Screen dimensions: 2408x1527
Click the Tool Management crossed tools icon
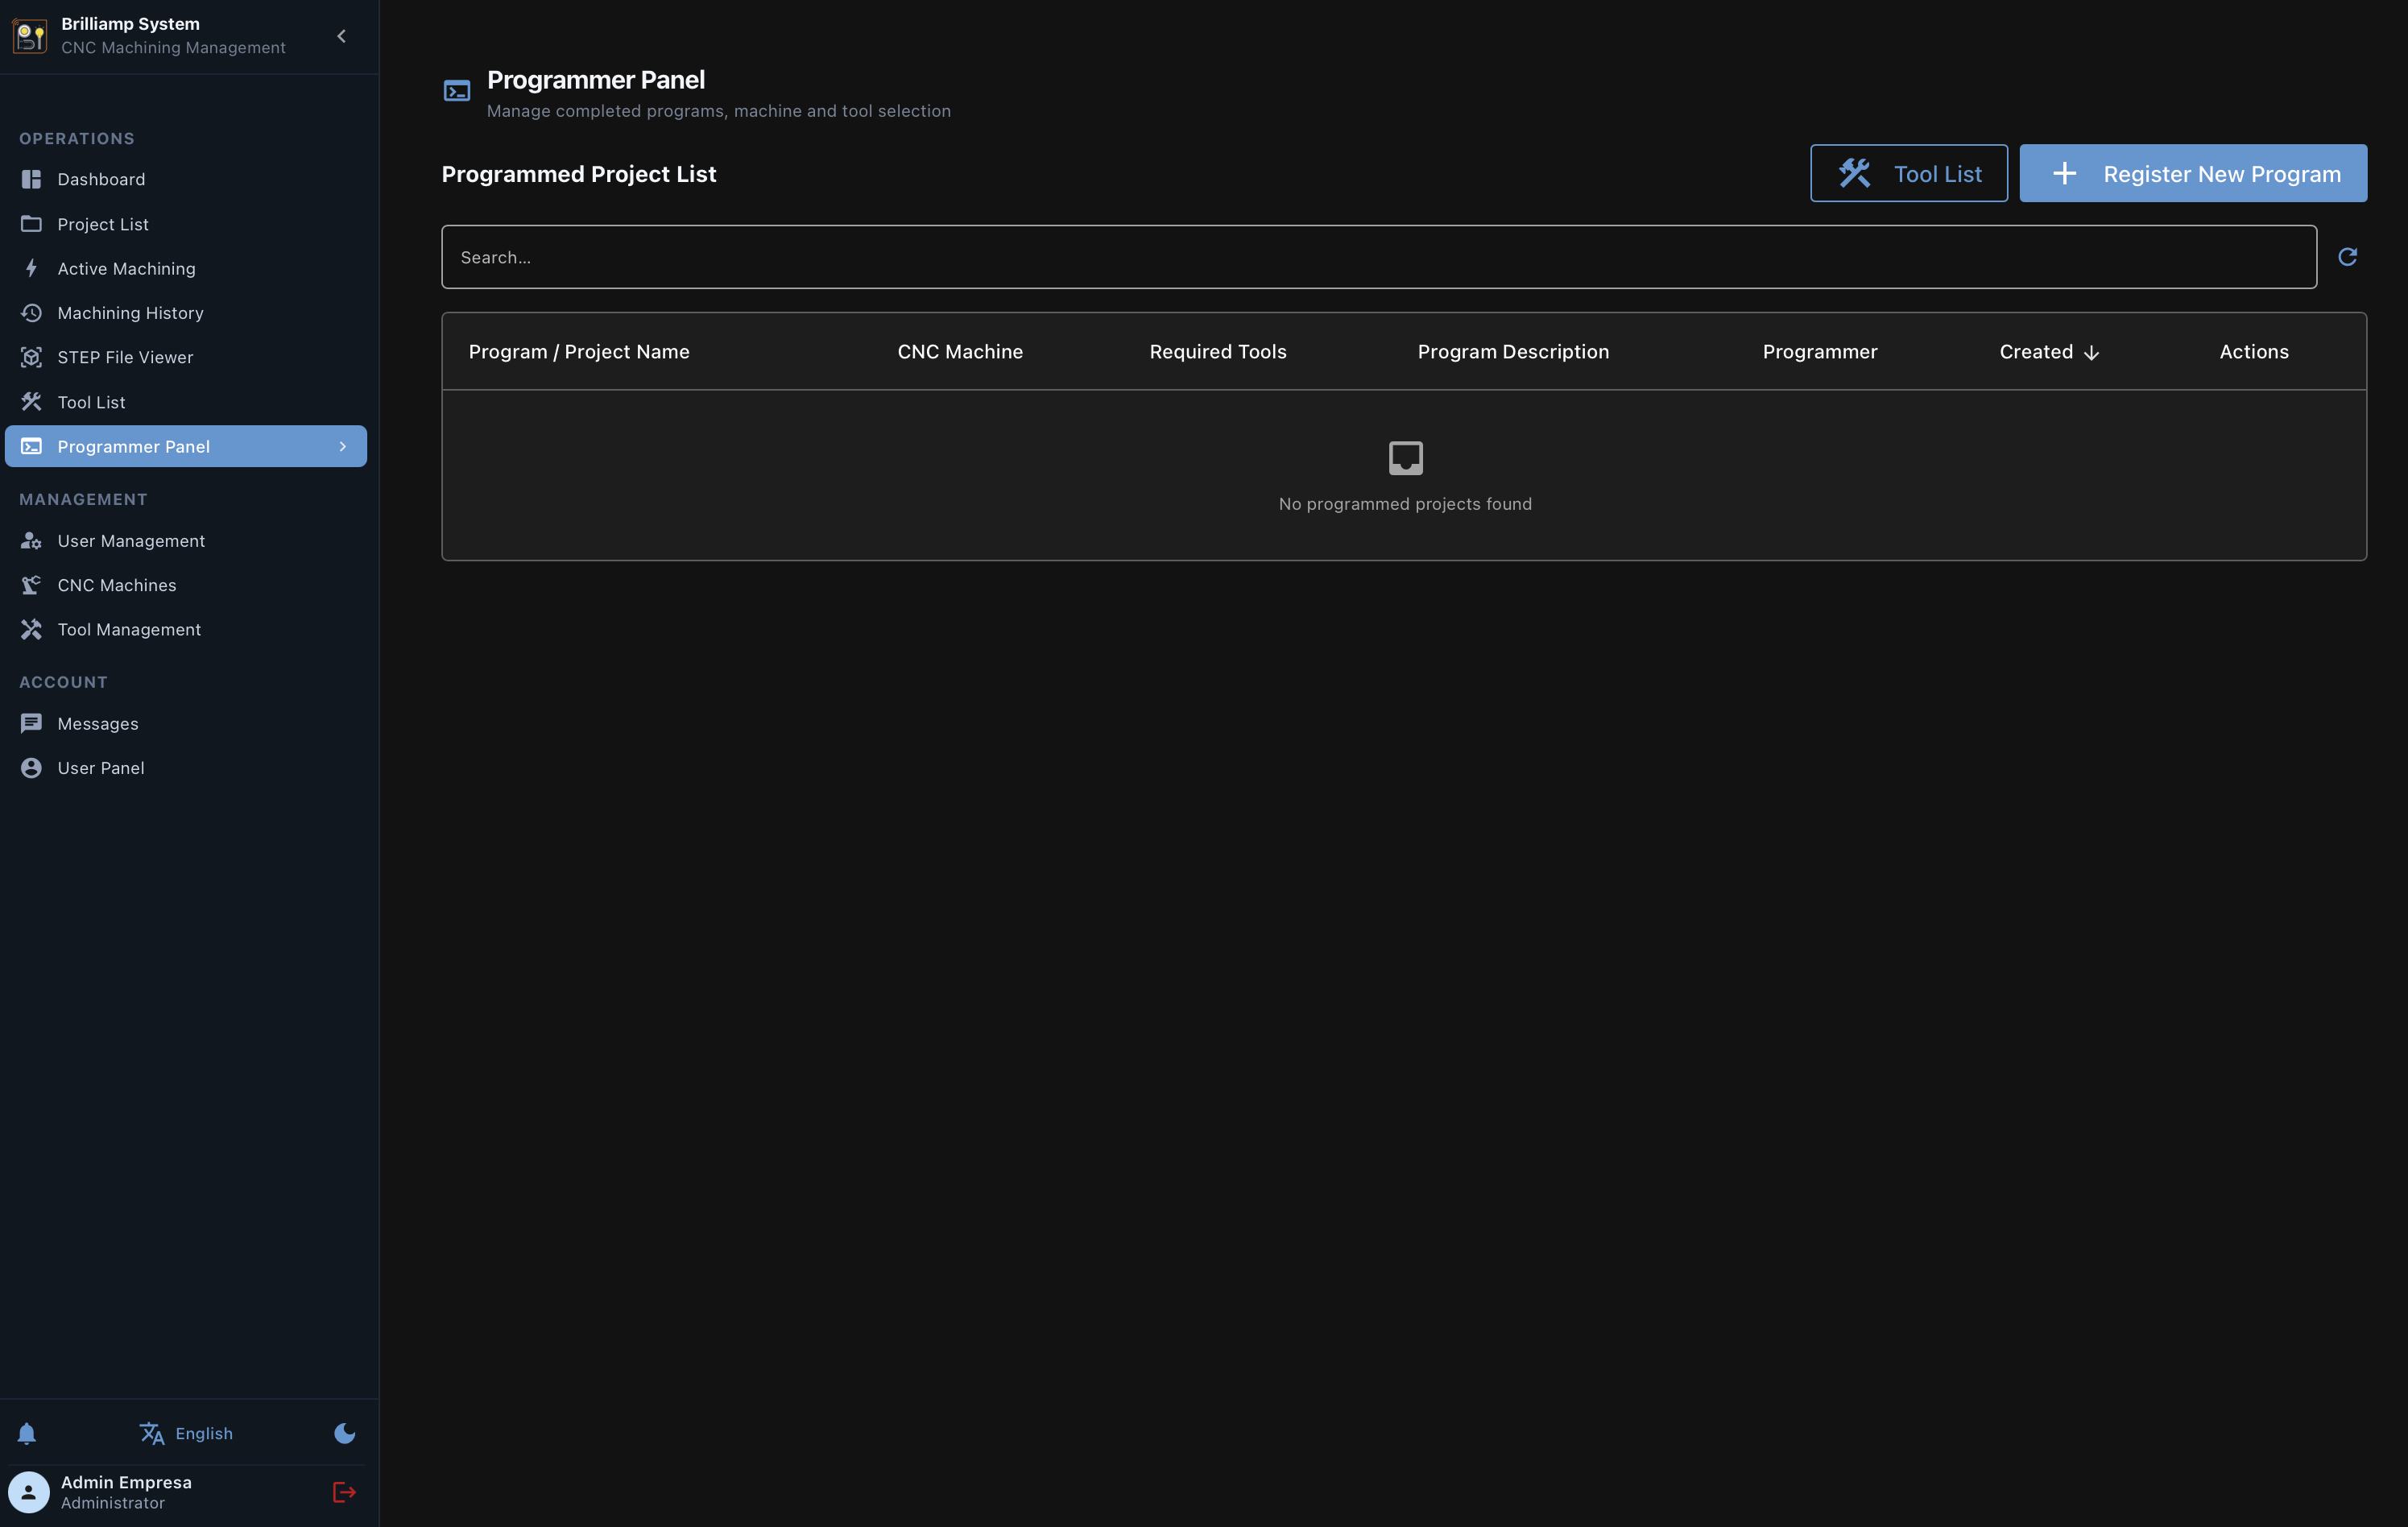31,629
